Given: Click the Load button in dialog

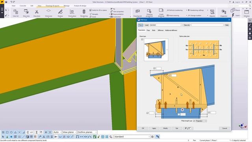Looking at the screenshot, I should click(146, 25).
